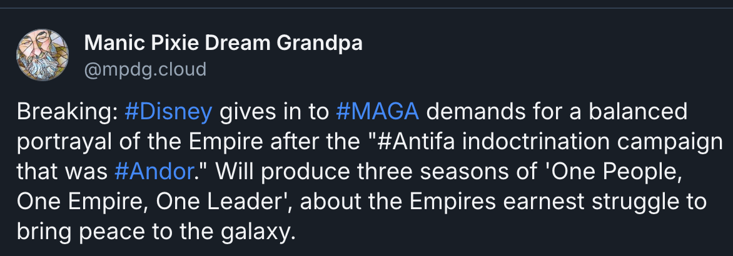Open the #Disney hashtag
733x256 pixels.
pos(169,112)
